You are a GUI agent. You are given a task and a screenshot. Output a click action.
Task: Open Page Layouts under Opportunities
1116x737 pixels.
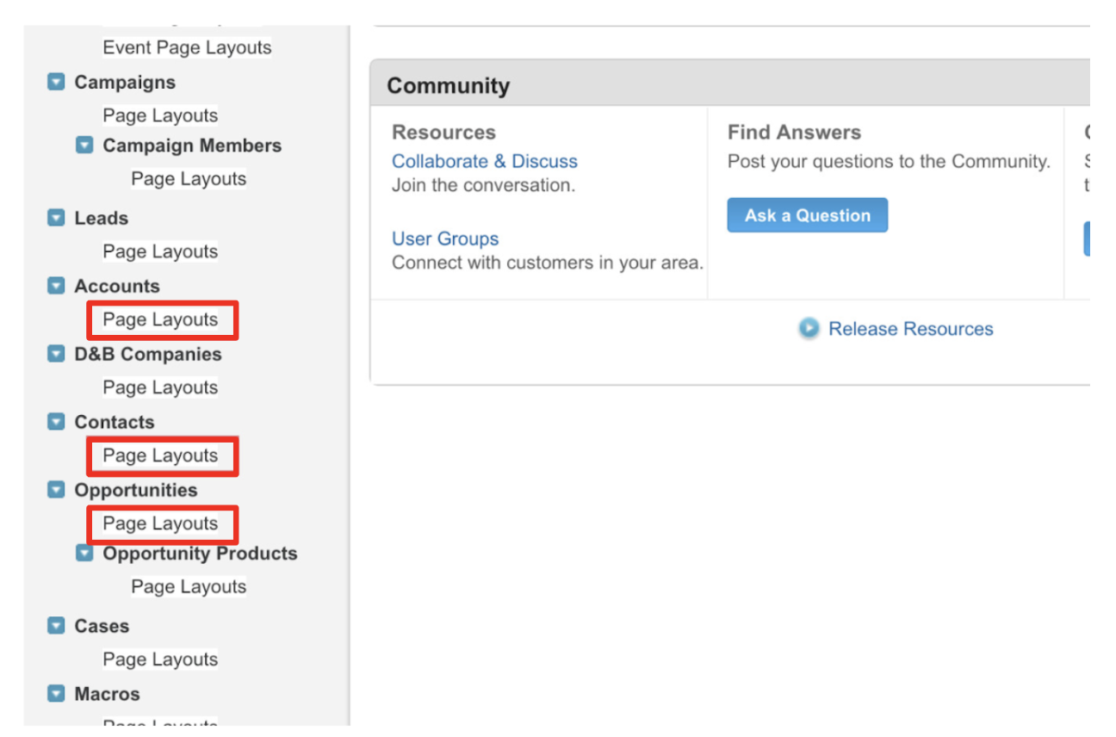coord(160,523)
